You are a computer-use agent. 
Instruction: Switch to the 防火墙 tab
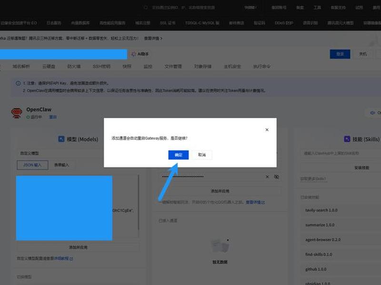pos(74,66)
